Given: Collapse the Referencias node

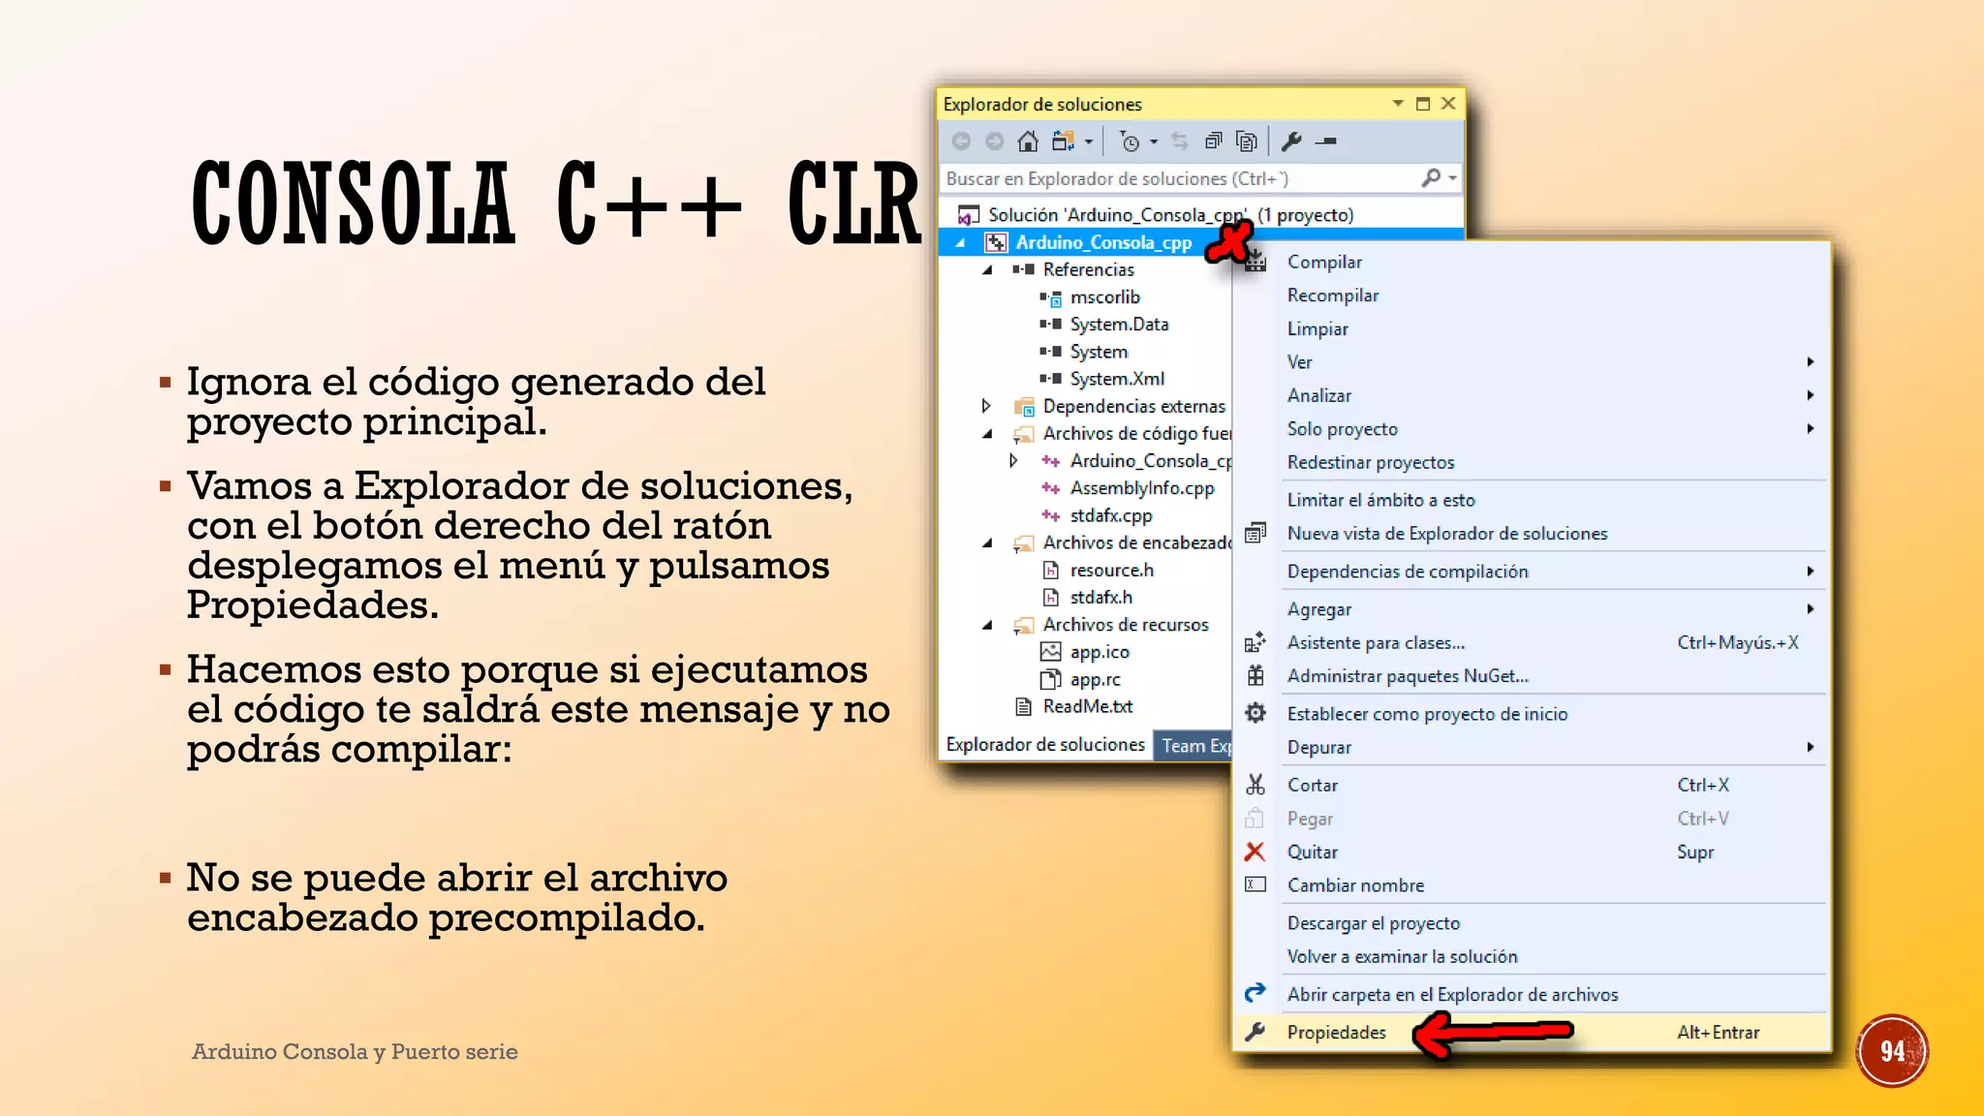Looking at the screenshot, I should (x=987, y=269).
